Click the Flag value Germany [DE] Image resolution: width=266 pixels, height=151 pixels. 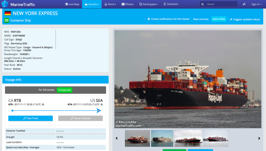tap(19, 43)
